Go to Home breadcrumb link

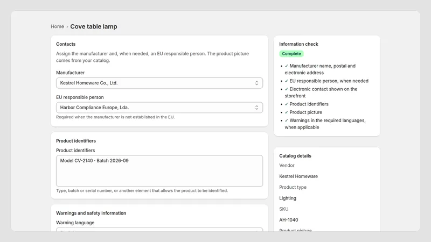point(57,26)
